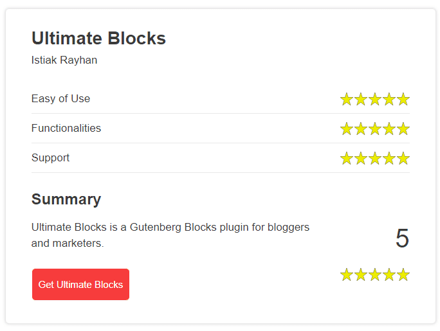Click the last star in the summary rating
The height and width of the screenshot is (331, 440).
(x=403, y=274)
